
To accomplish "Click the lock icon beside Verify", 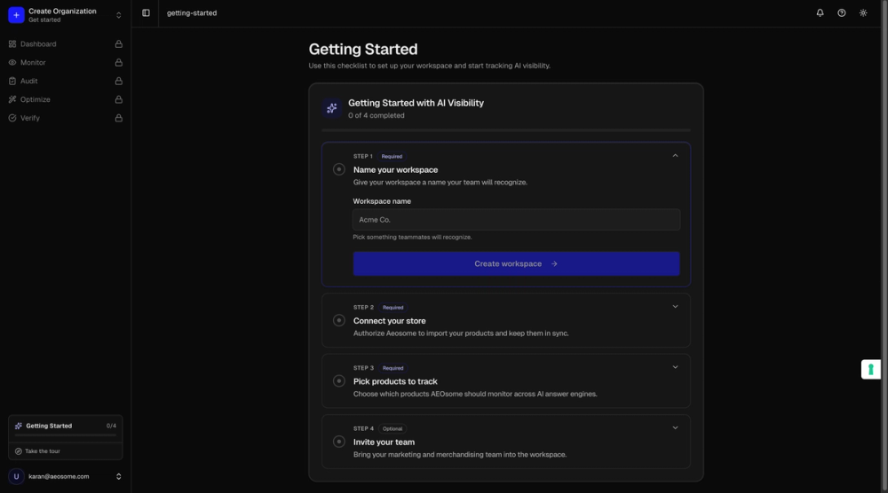I will (x=118, y=118).
